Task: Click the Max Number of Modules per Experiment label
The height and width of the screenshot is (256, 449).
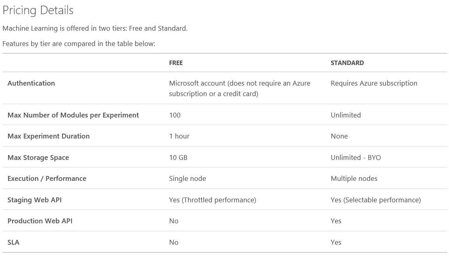Action: pyautogui.click(x=73, y=115)
